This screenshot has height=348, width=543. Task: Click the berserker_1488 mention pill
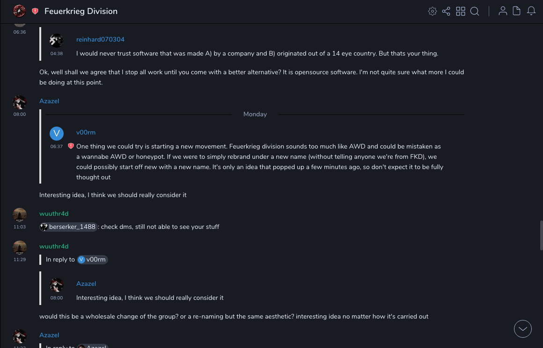68,227
